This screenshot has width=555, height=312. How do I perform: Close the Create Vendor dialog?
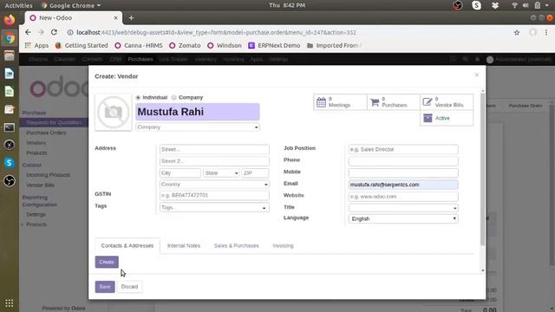point(476,75)
